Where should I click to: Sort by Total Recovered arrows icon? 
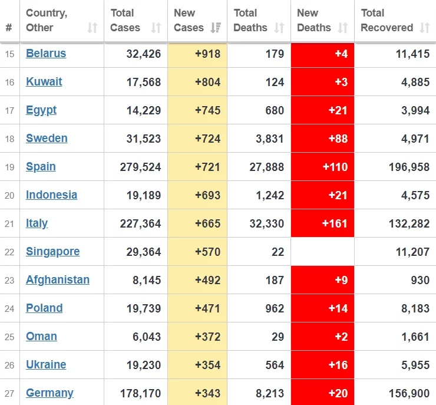coord(425,28)
